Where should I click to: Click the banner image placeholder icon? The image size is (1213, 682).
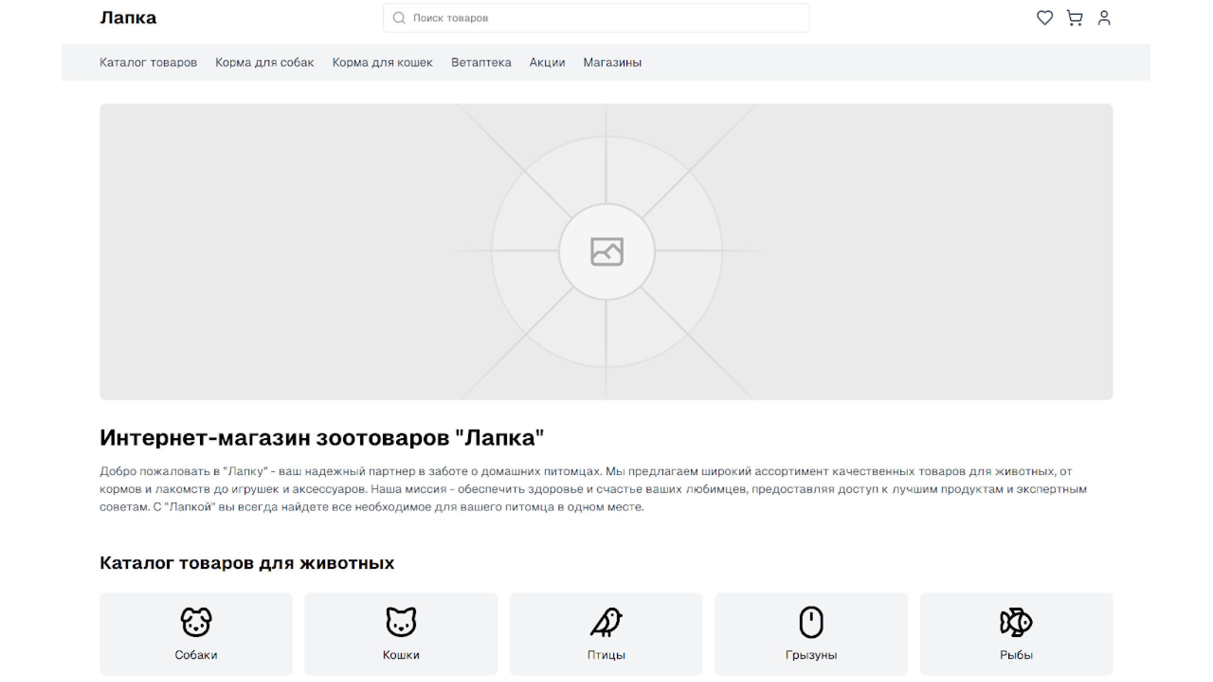coord(606,251)
